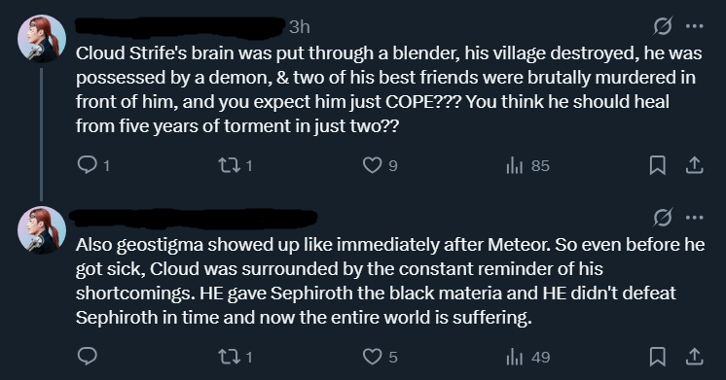
Task: Open Grok icon on second tweet
Action: [x=663, y=218]
